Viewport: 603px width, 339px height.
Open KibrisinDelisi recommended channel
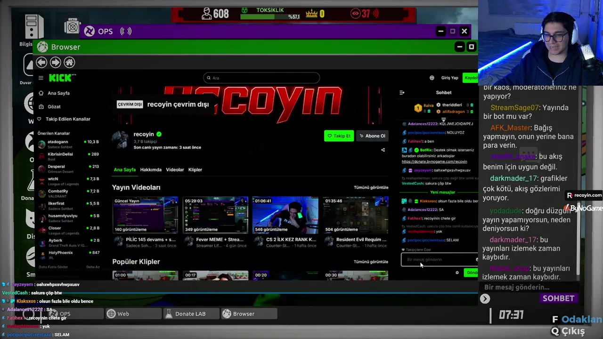pos(68,156)
